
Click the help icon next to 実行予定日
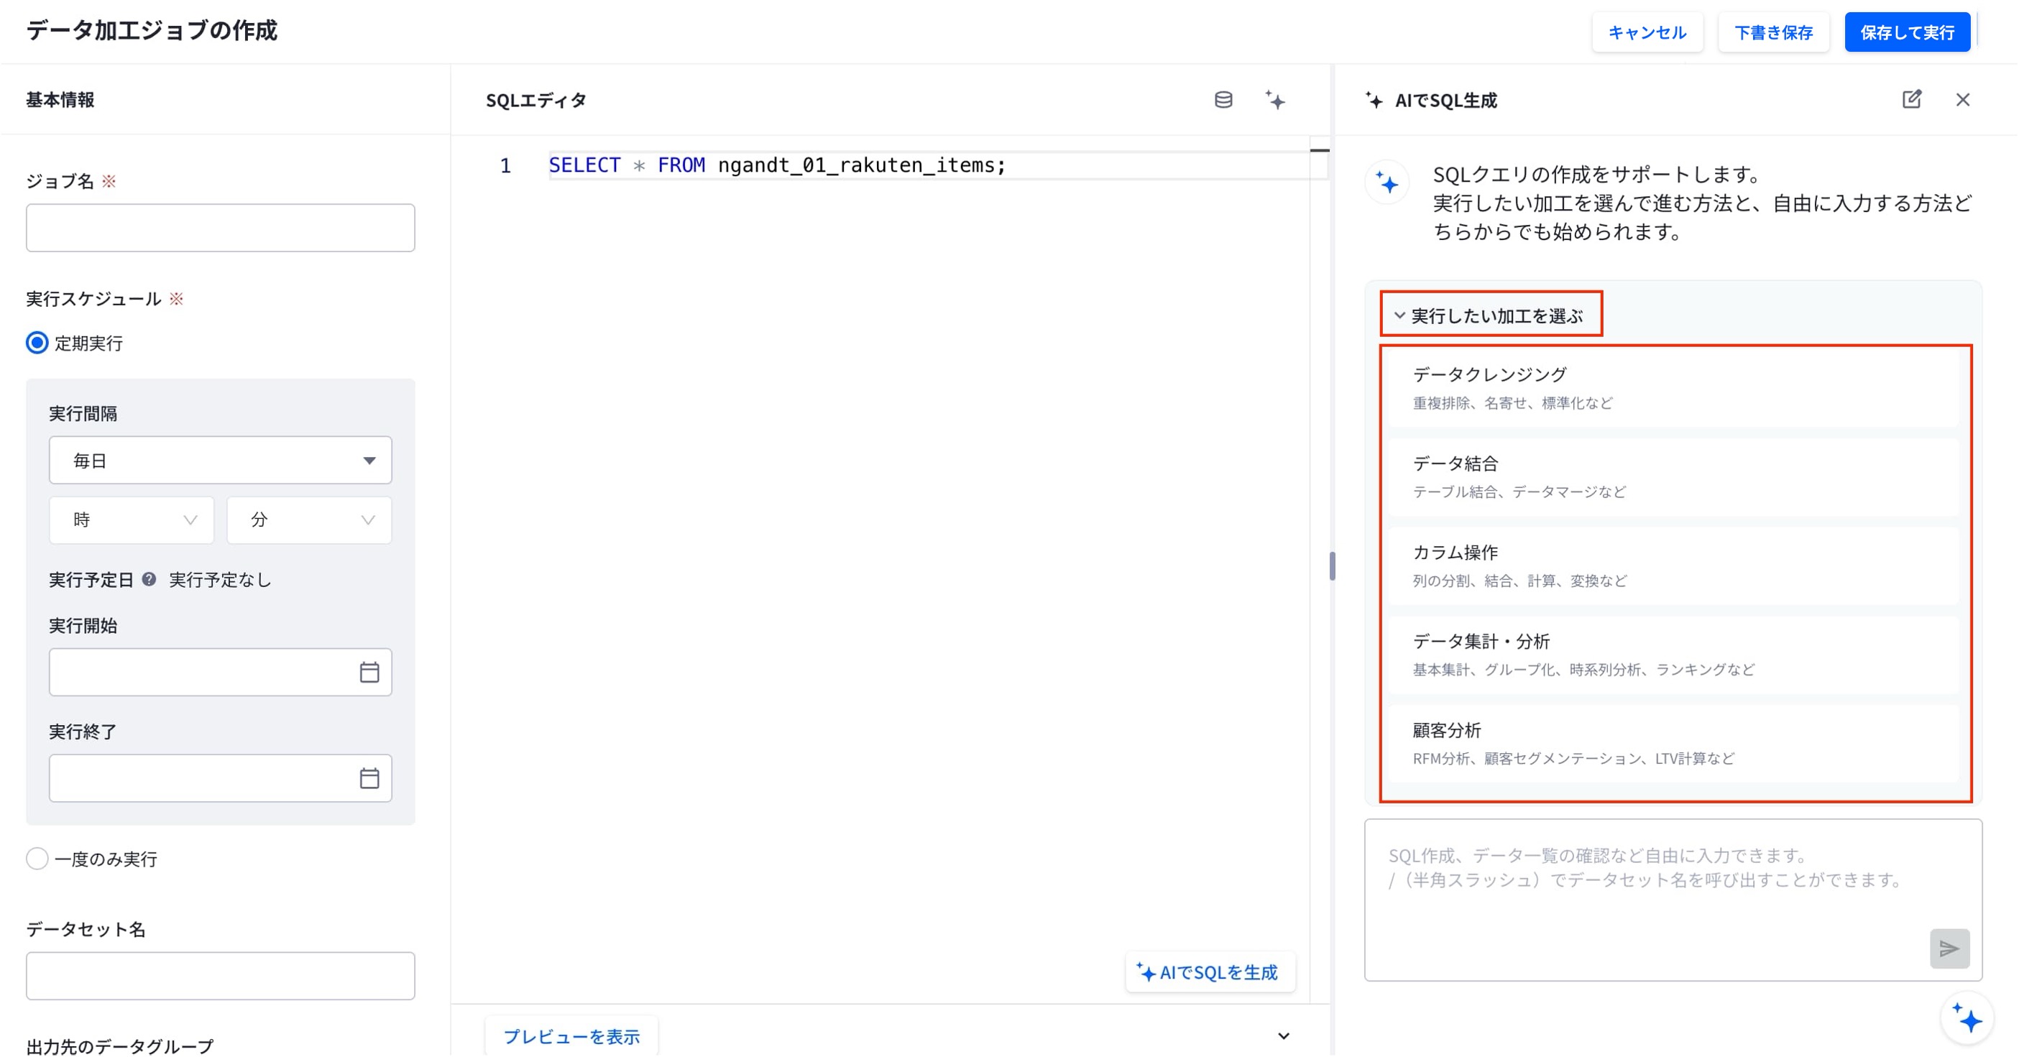pos(149,579)
